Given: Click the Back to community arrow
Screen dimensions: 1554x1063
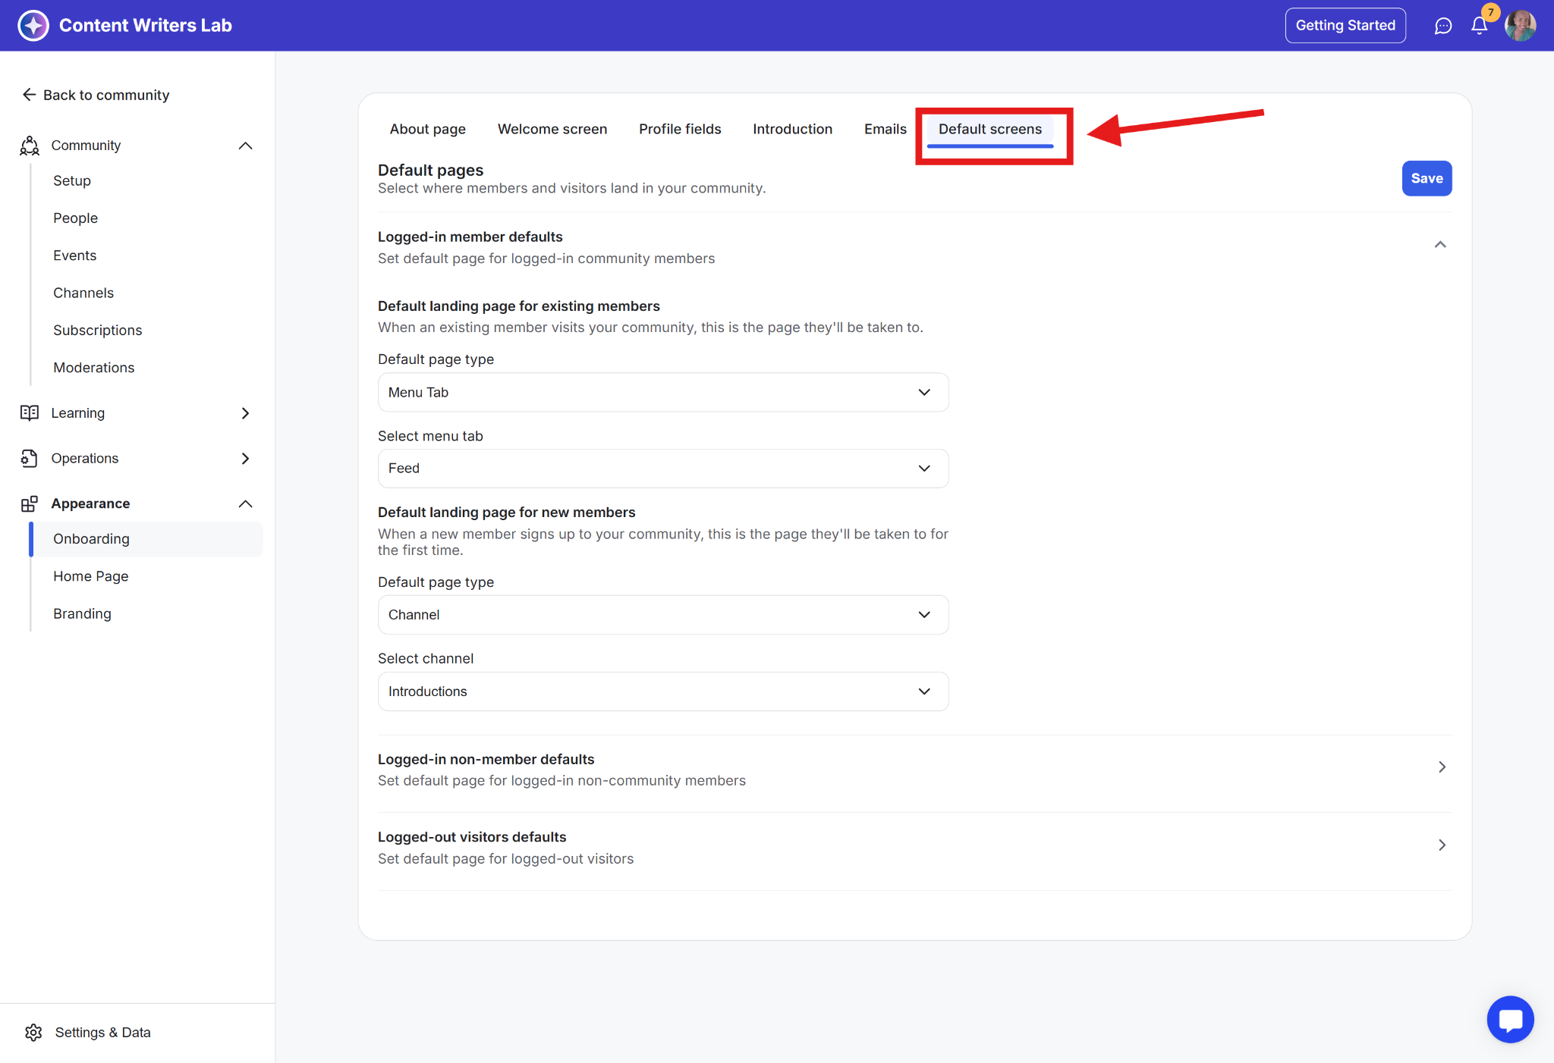Looking at the screenshot, I should tap(29, 95).
